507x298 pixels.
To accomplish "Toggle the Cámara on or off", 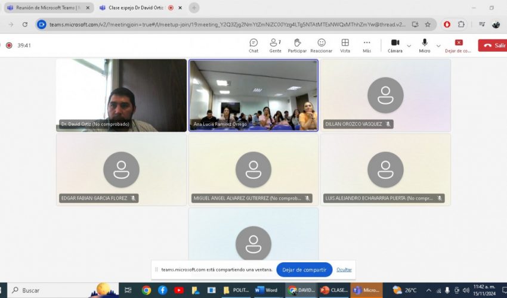I will [x=395, y=45].
